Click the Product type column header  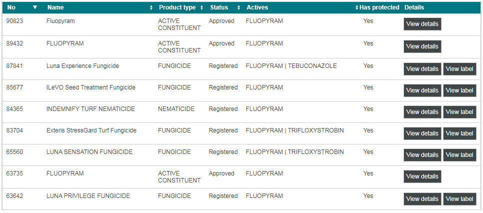point(177,7)
